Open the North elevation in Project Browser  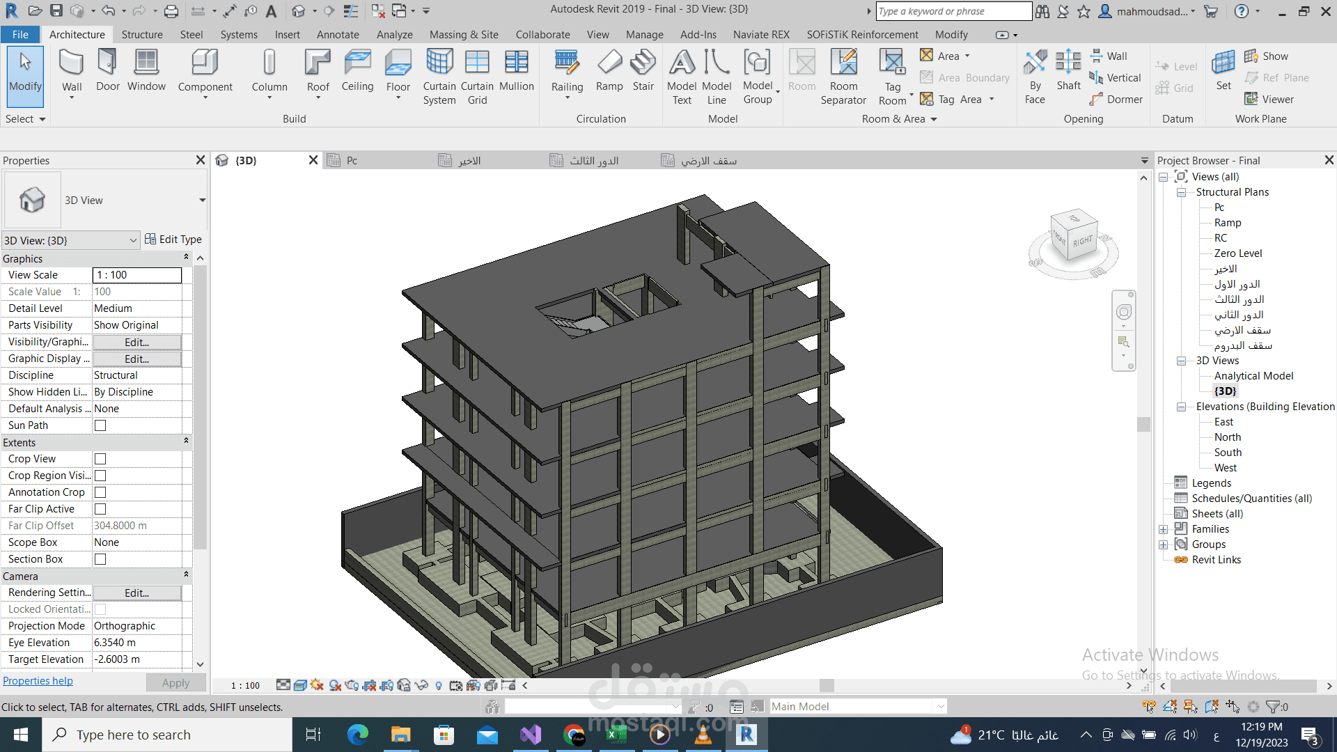click(x=1228, y=437)
